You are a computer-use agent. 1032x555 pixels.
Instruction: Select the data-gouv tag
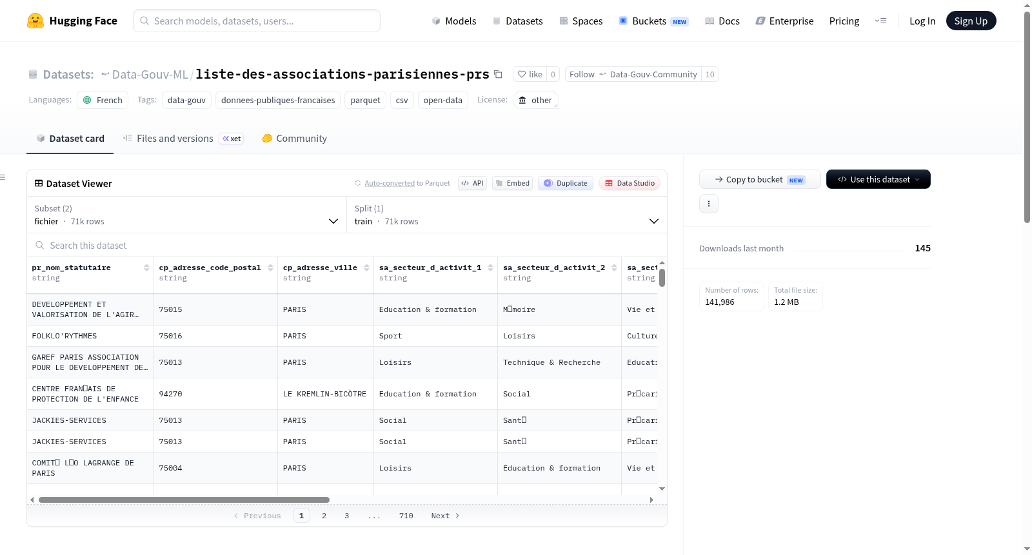[186, 100]
